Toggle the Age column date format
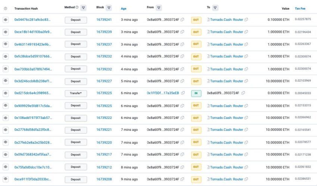This screenshot has height=186, width=317. point(123,9)
